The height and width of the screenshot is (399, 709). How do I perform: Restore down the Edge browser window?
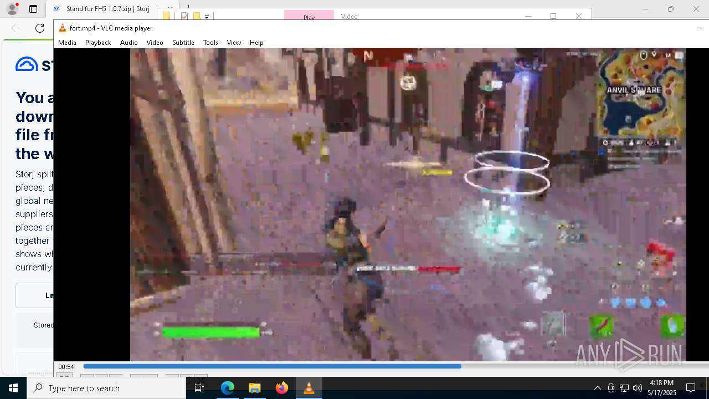pyautogui.click(x=671, y=9)
